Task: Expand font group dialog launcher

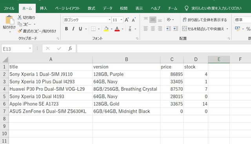Action: [137, 38]
